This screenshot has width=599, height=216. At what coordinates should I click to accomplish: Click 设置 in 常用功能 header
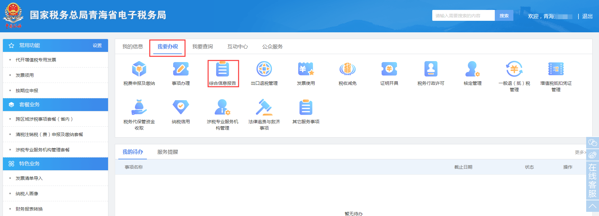click(x=97, y=45)
